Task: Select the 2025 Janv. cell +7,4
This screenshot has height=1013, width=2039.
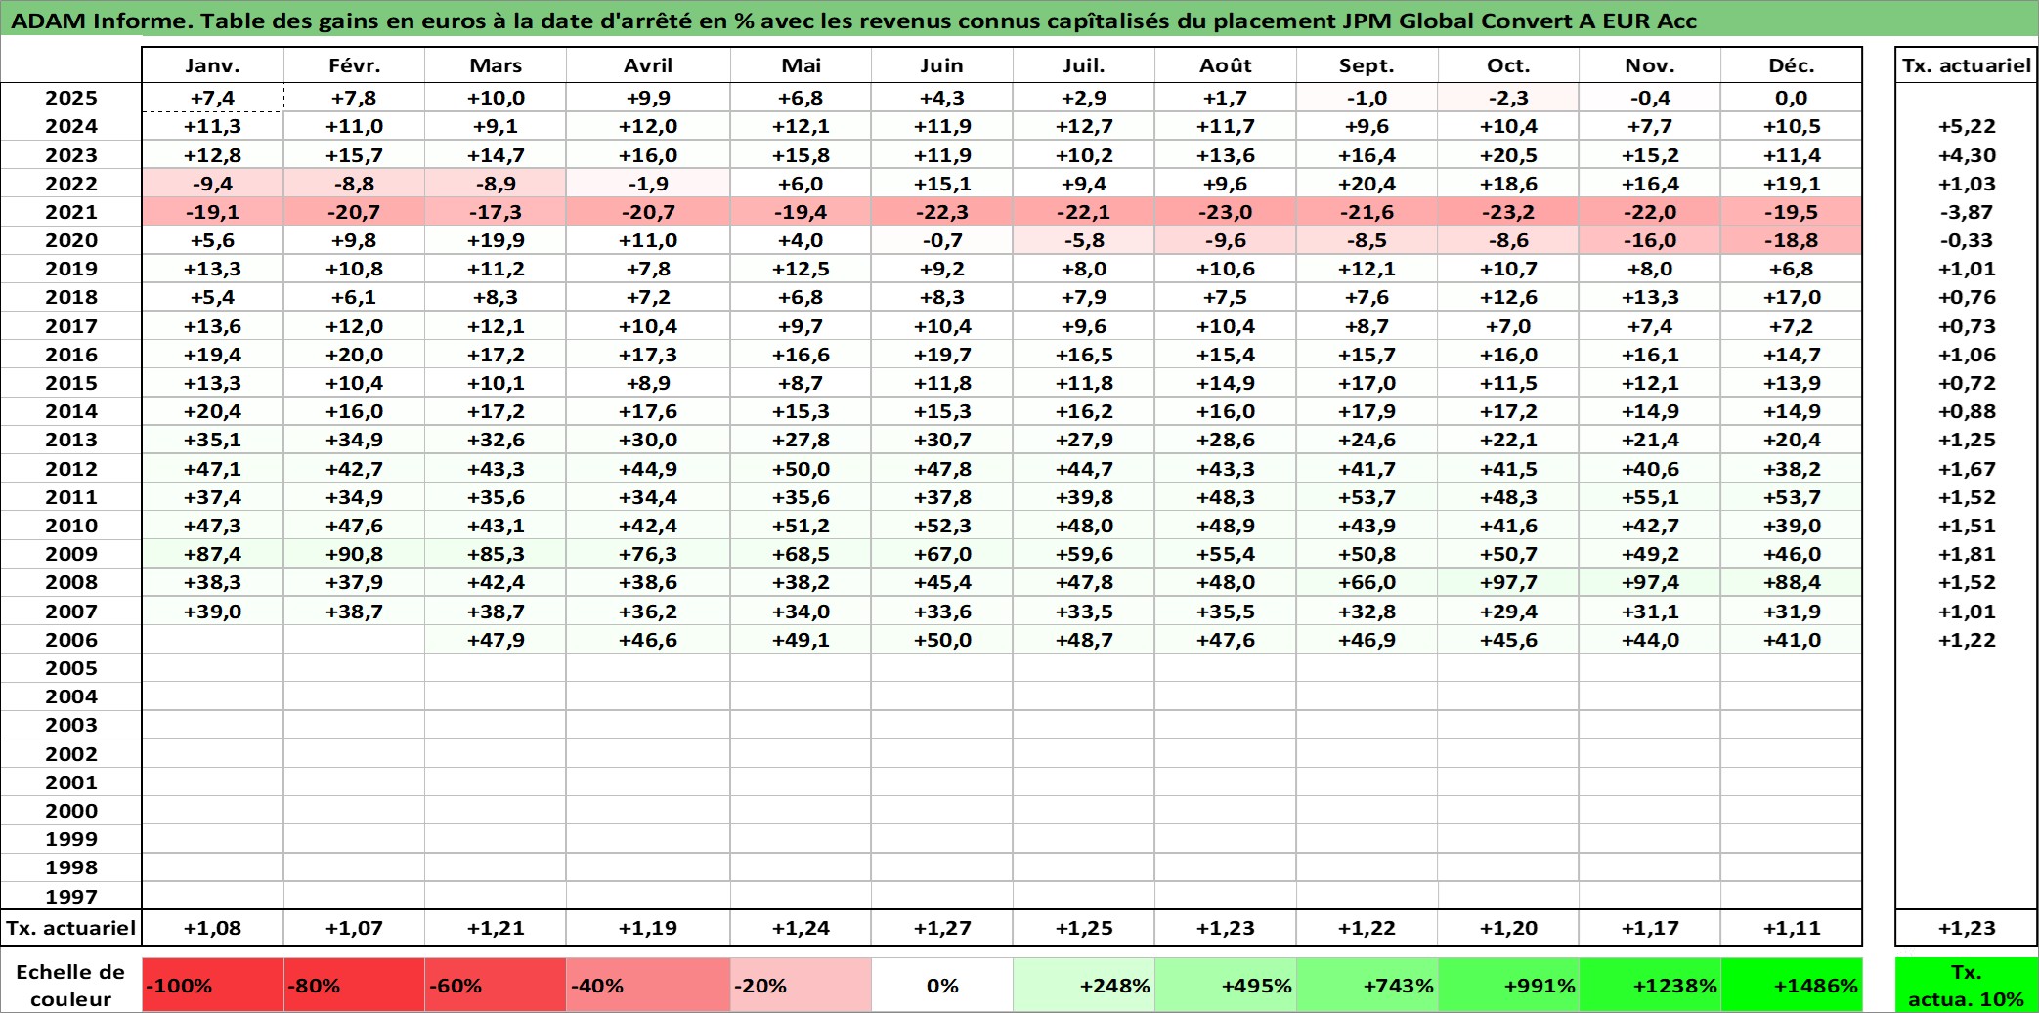Action: point(212,98)
